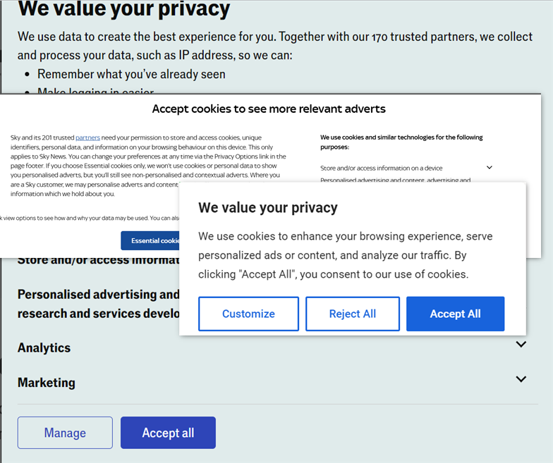Click the bottom-left 'Accept all' button

point(168,433)
